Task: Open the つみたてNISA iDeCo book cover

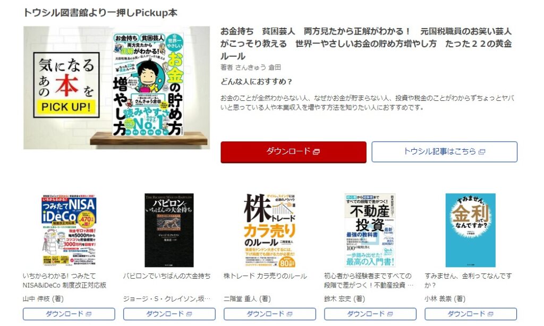Action: (69, 230)
